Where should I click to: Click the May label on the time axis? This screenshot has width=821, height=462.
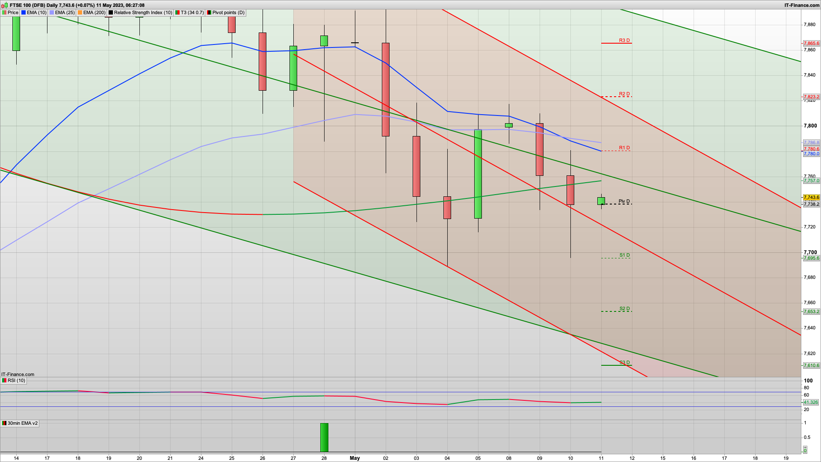(x=354, y=458)
